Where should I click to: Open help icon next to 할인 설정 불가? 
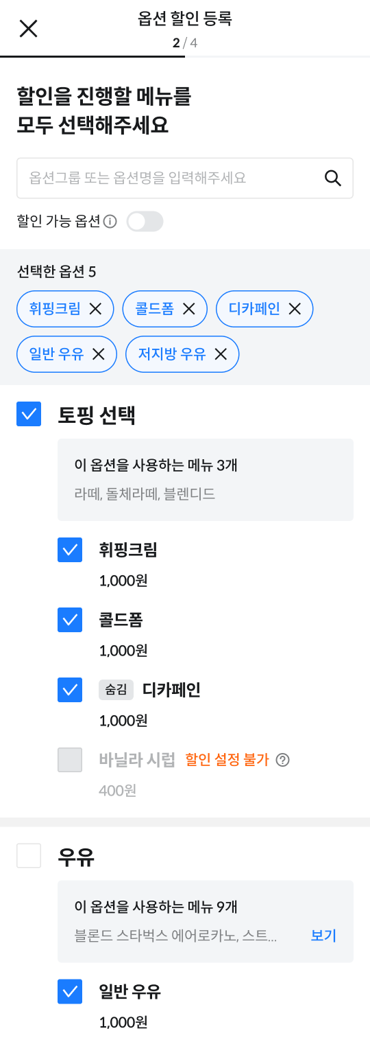pos(282,760)
